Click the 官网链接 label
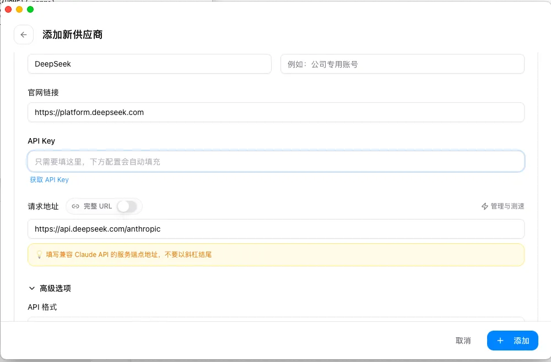 (x=43, y=92)
